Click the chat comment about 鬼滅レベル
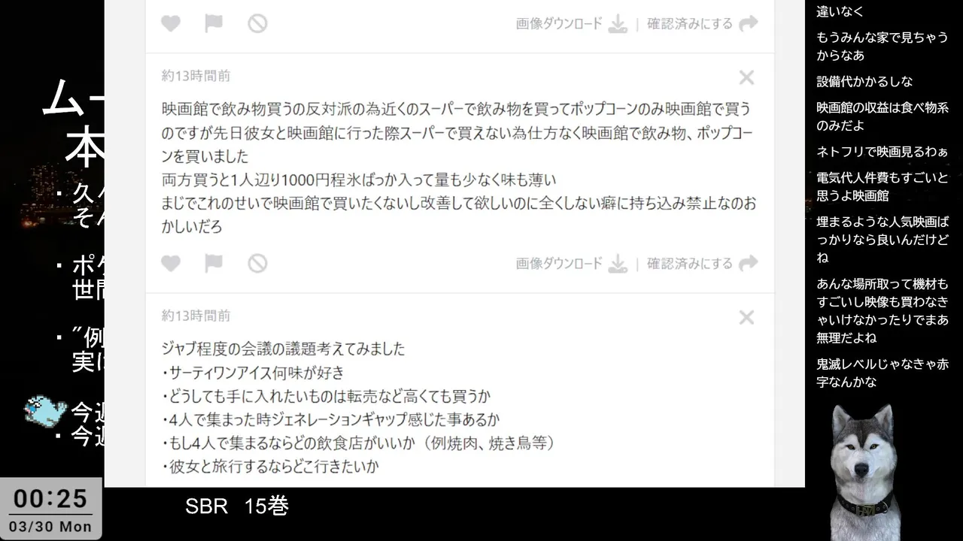The image size is (963, 541). tap(882, 373)
